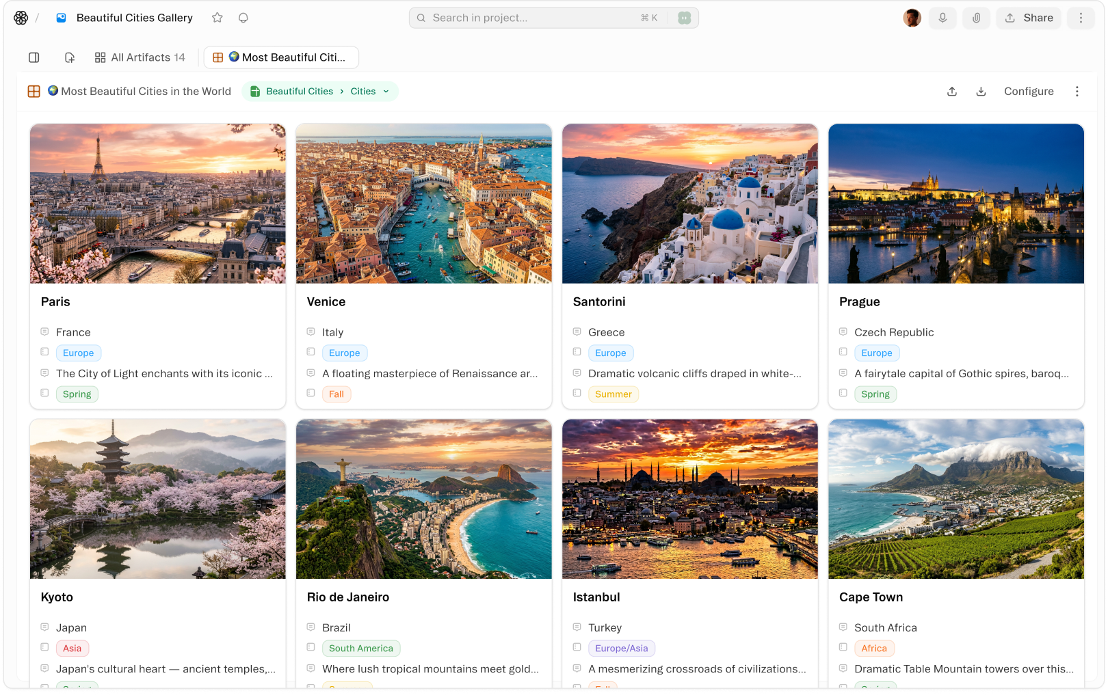1108x695 pixels.
Task: Open the Venice photo thumbnail
Action: pos(423,203)
